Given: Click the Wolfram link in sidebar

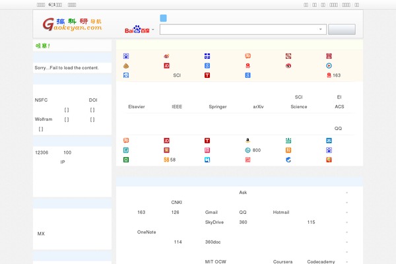Looking at the screenshot, I should pos(44,119).
